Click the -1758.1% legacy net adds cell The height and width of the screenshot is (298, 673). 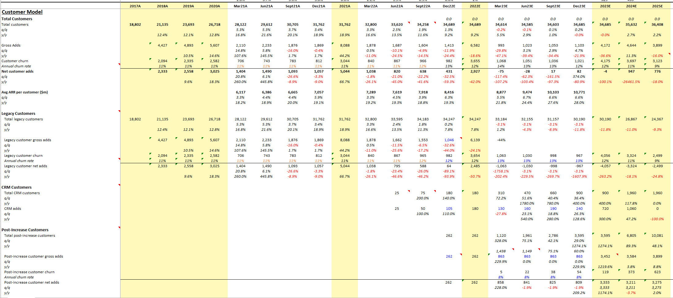point(501,171)
